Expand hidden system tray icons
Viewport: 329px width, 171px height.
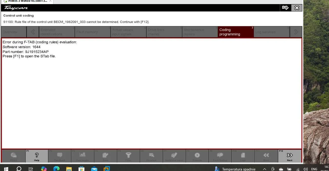pyautogui.click(x=265, y=169)
